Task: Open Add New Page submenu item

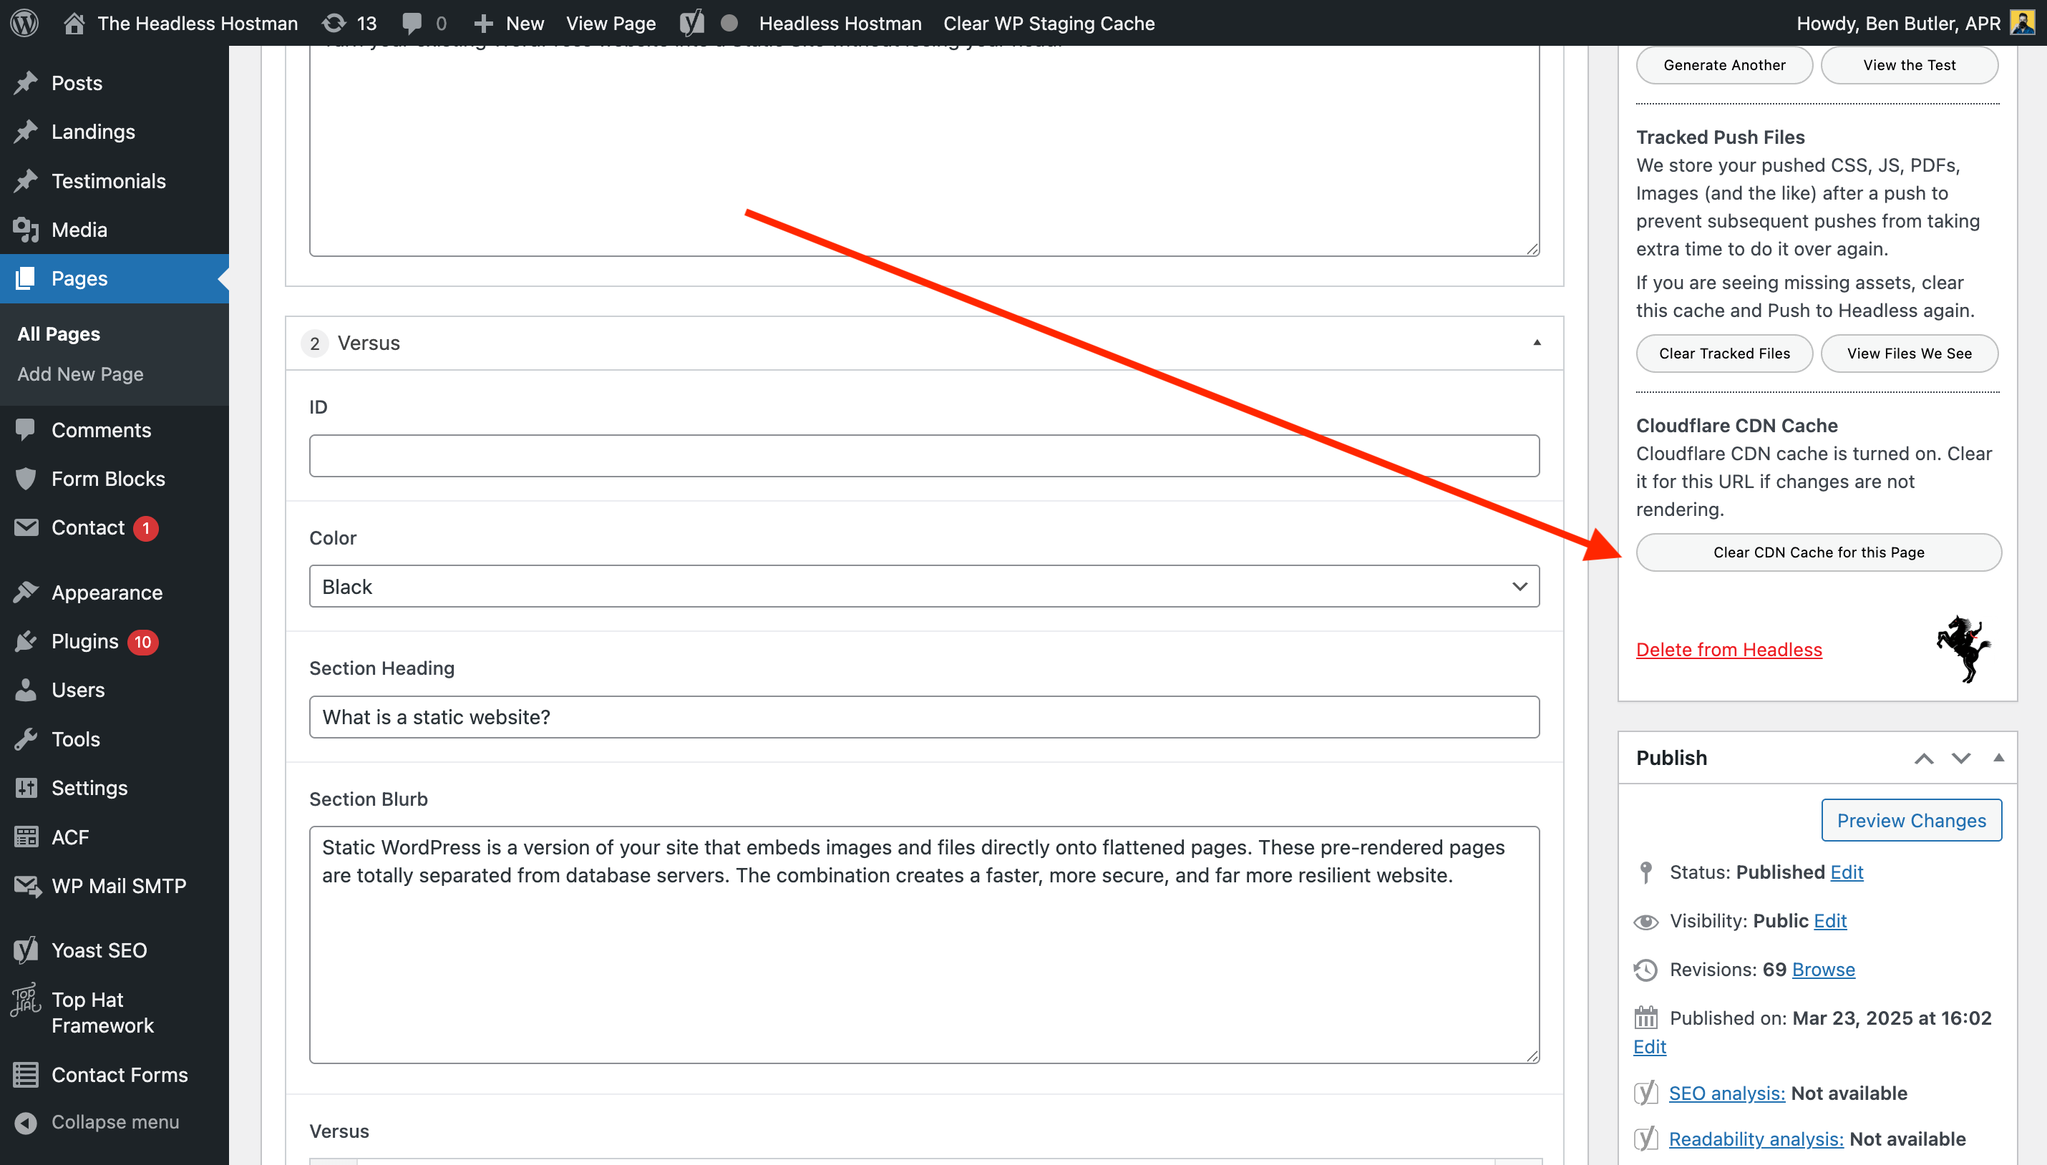Action: 80,374
